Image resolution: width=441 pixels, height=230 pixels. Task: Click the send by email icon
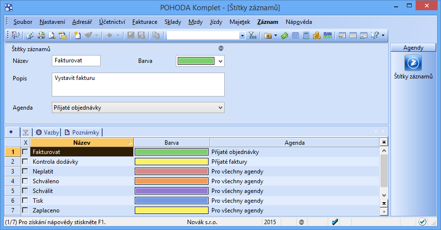tap(63, 36)
